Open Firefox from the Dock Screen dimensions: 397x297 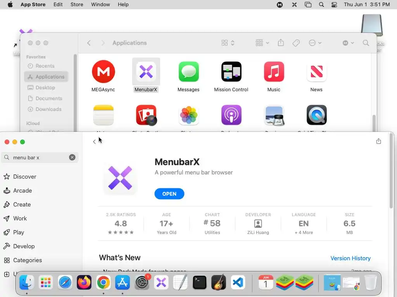84,282
